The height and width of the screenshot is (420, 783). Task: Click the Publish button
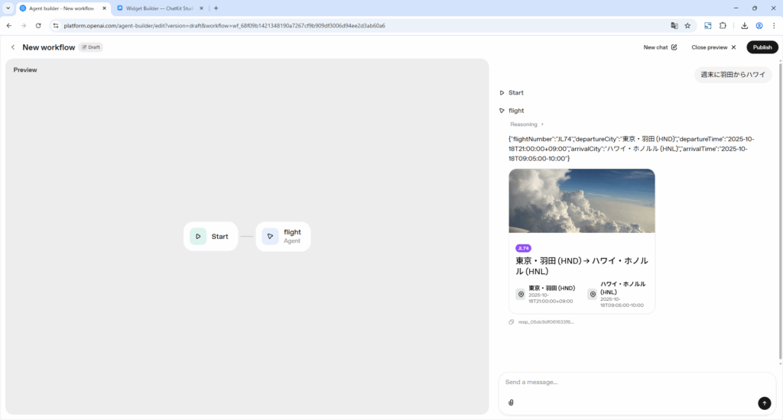tap(762, 47)
